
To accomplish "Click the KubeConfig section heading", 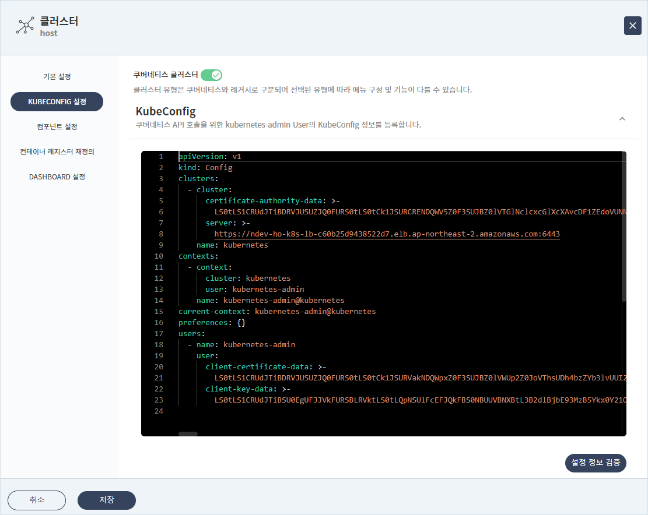I will click(x=166, y=111).
